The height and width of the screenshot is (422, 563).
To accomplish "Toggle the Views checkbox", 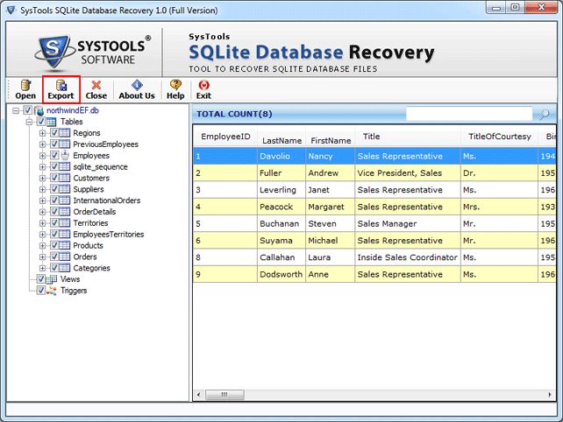I will click(40, 280).
